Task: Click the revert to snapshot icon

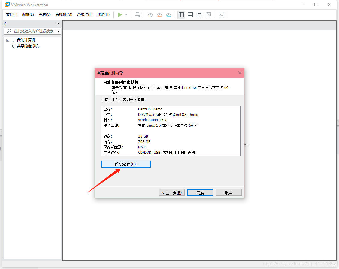Action: 159,15
